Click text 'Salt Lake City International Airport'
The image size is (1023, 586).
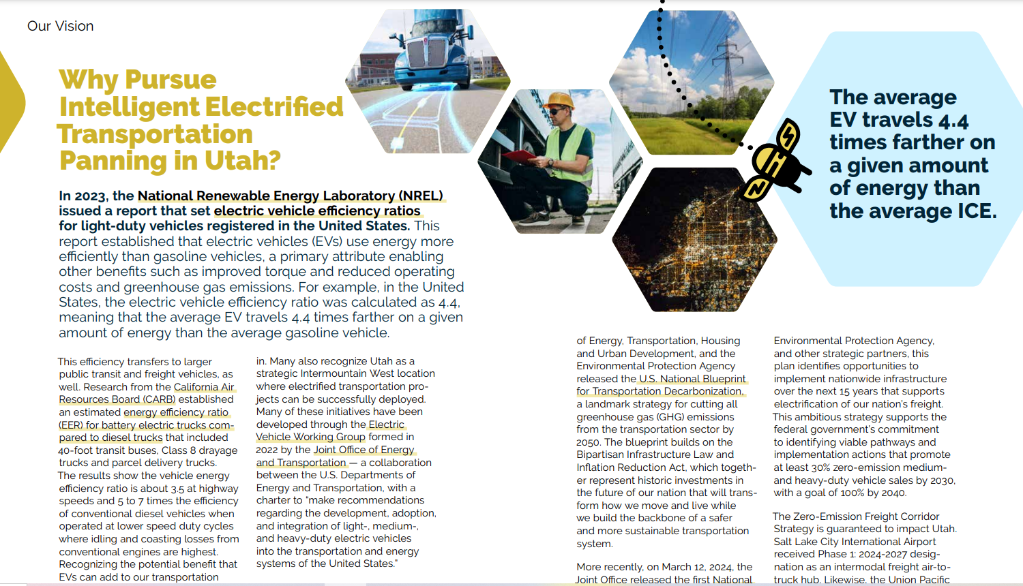pyautogui.click(x=855, y=542)
